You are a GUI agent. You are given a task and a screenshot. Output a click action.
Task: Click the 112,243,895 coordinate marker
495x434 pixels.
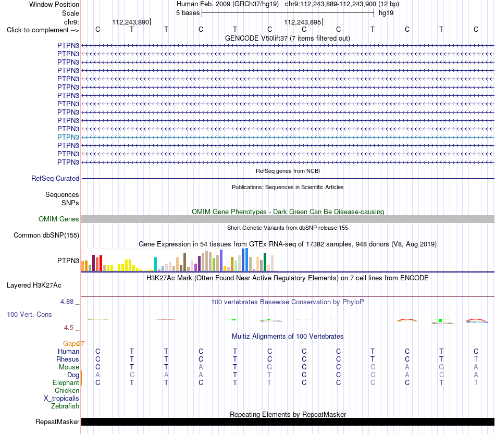point(302,22)
